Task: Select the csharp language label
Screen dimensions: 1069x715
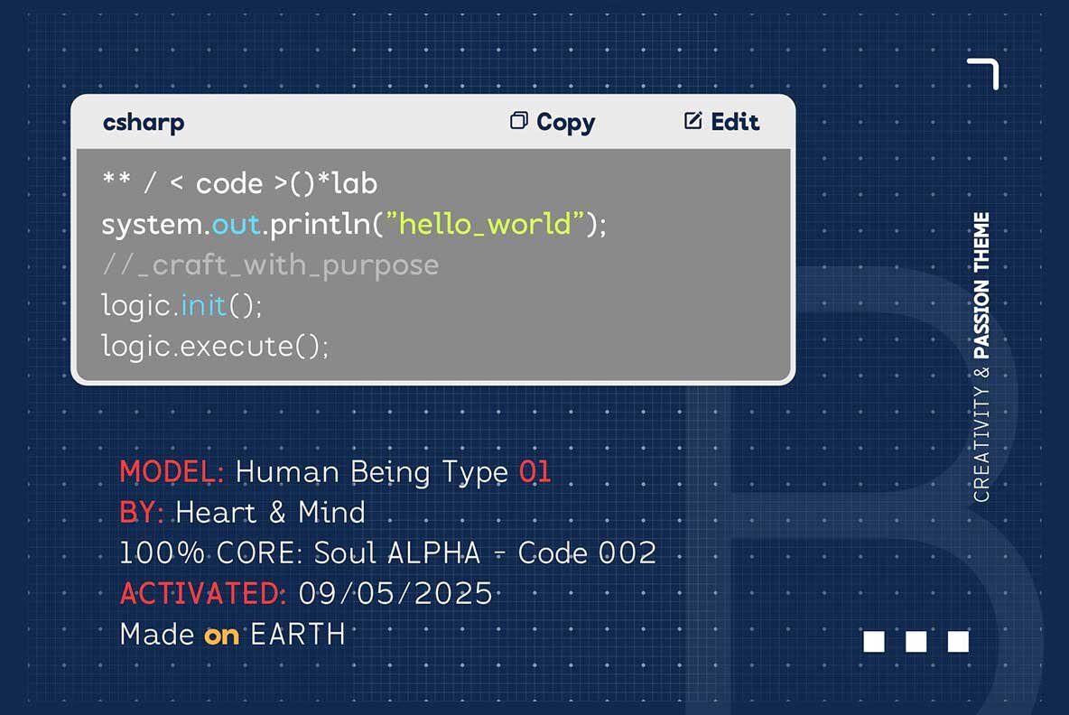Action: coord(144,122)
